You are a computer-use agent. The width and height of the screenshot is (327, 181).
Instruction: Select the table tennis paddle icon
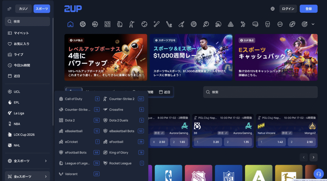[206, 24]
